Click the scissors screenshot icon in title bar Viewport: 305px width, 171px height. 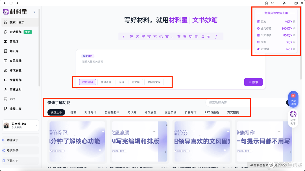tap(284, 3)
